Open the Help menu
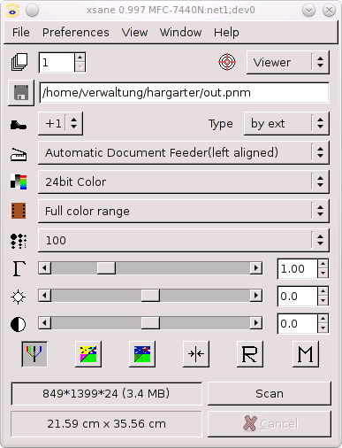The image size is (342, 448). (226, 33)
